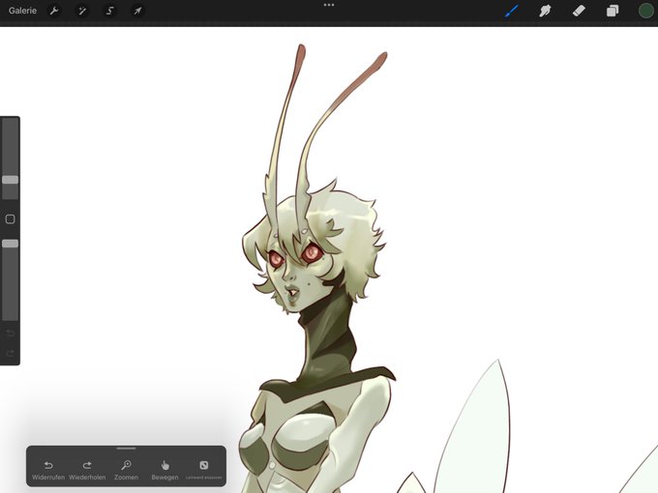Open the Layers panel
Screen dimensions: 658x493
coord(613,11)
